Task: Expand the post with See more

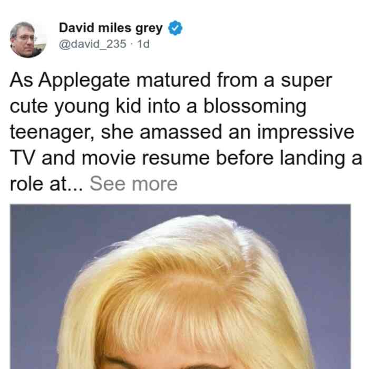Action: (x=134, y=184)
